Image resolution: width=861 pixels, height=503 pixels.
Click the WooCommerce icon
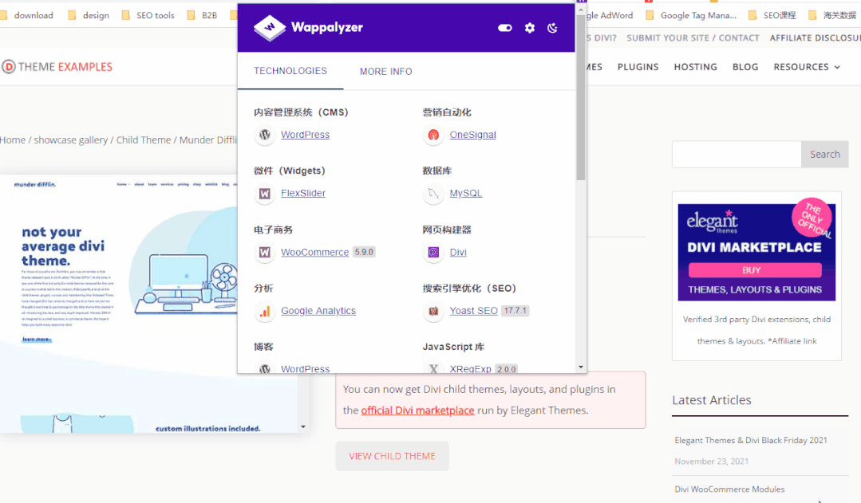click(x=265, y=253)
